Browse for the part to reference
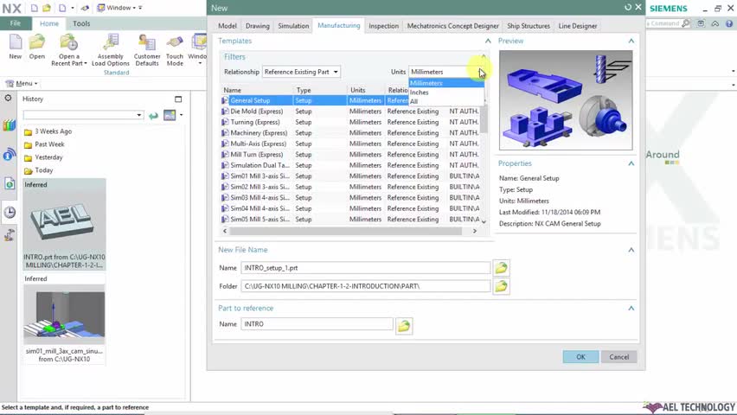 point(404,325)
